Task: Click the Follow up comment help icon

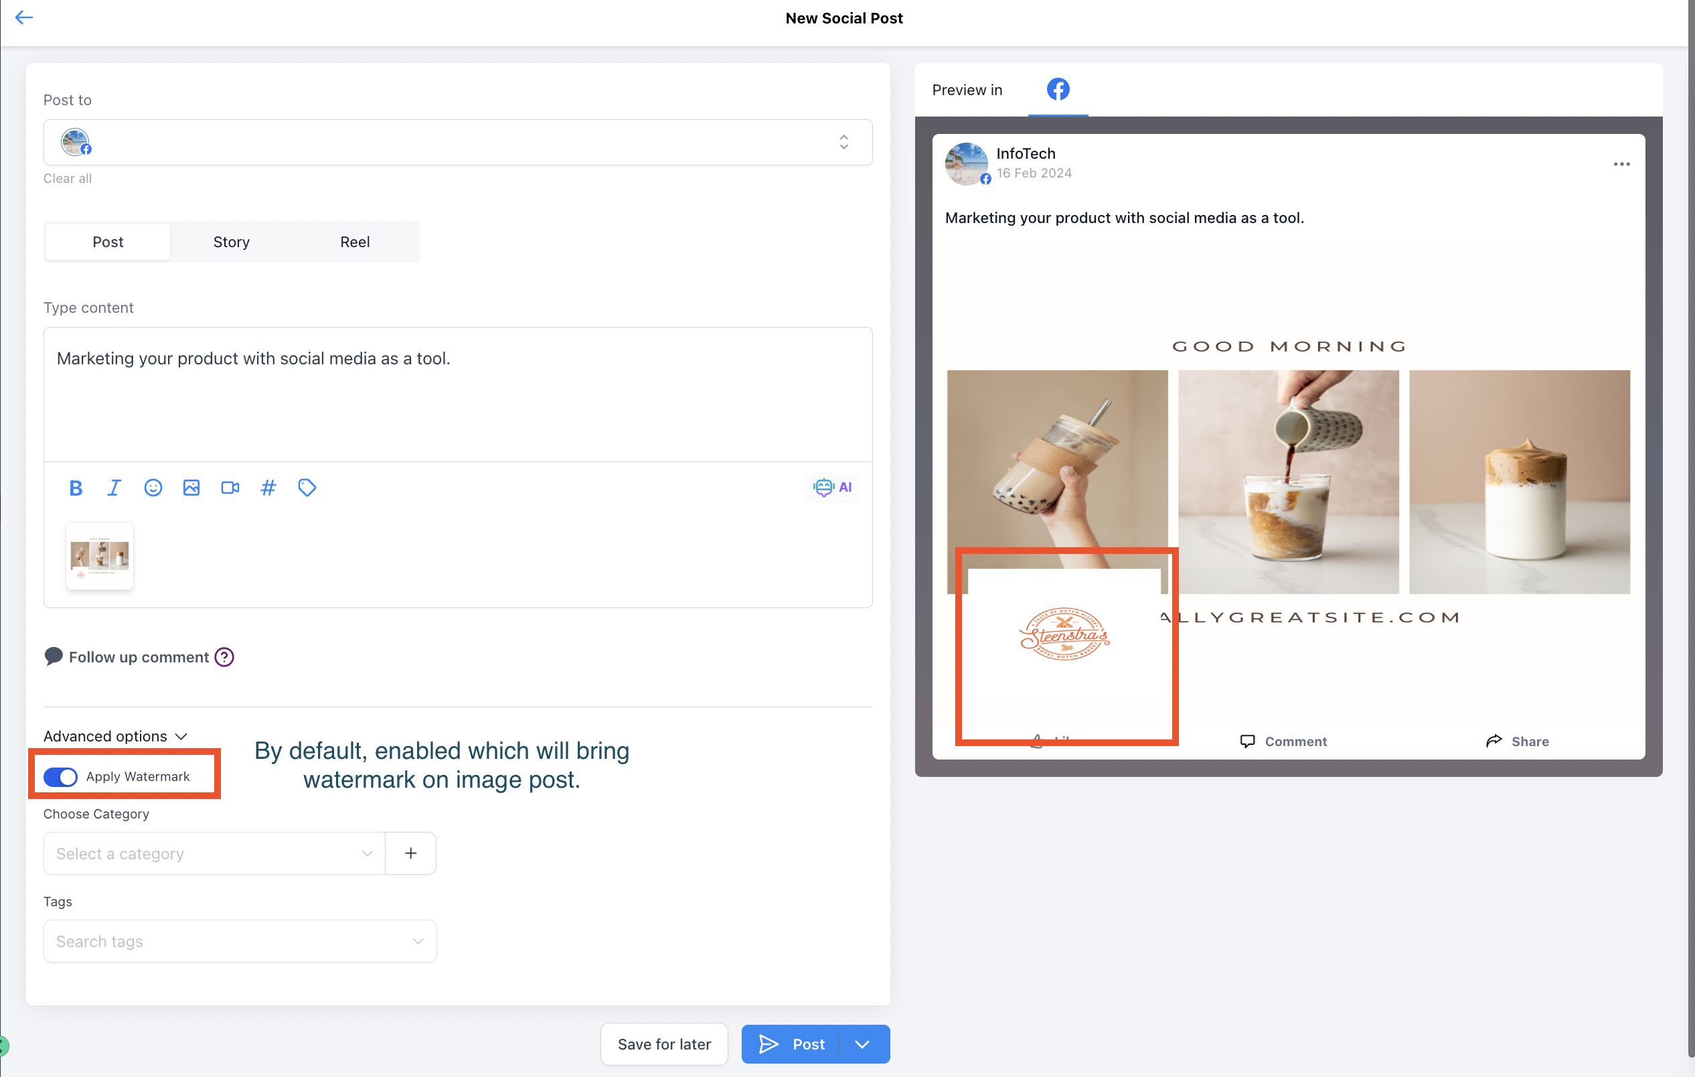Action: coord(224,656)
